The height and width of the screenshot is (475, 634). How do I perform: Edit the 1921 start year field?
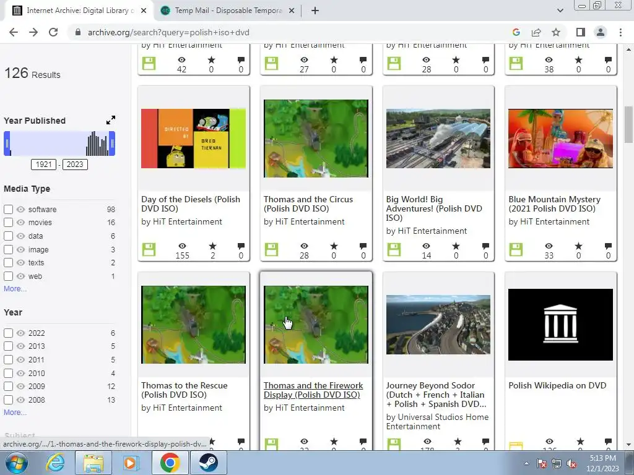coord(44,165)
